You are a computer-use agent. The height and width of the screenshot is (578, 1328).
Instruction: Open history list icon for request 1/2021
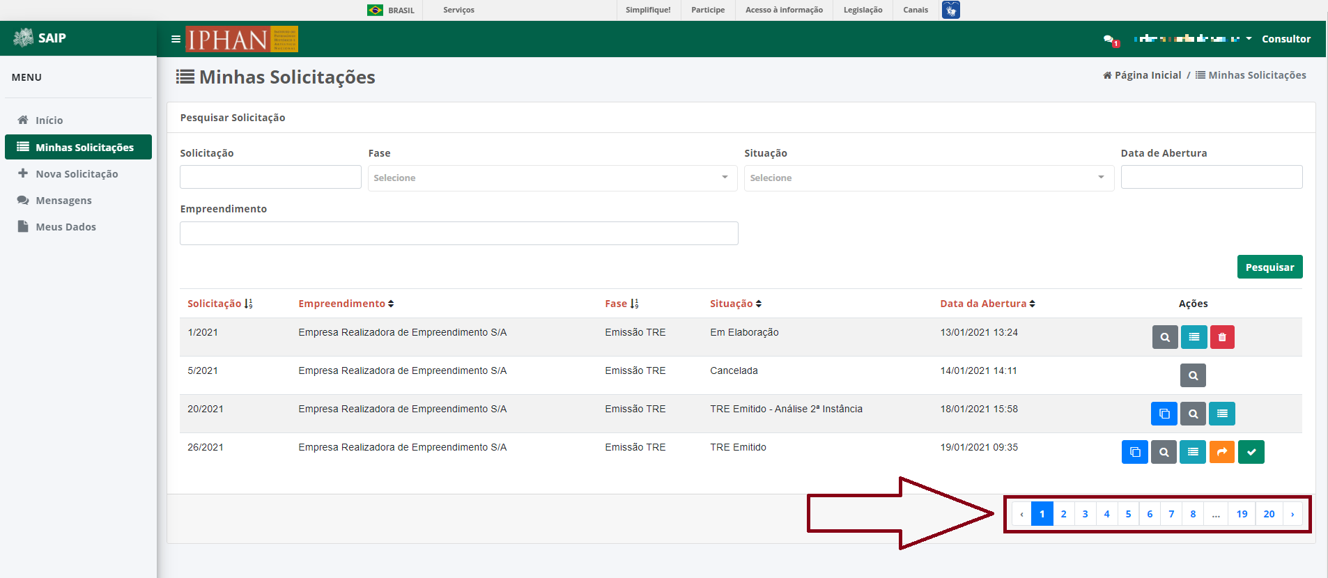pyautogui.click(x=1194, y=337)
